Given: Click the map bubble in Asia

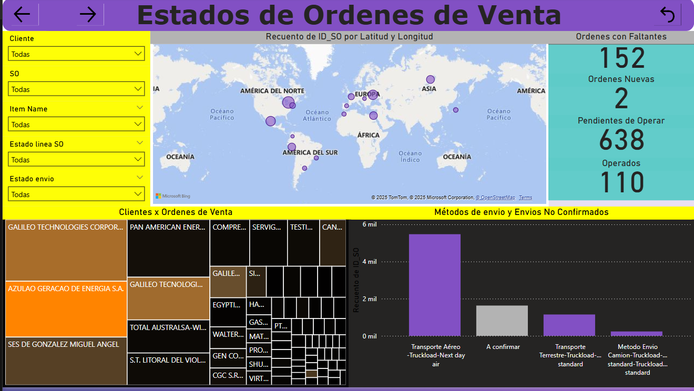Looking at the screenshot, I should coord(431,79).
